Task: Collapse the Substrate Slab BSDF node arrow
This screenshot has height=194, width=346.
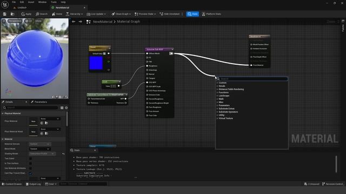Action: click(x=172, y=49)
